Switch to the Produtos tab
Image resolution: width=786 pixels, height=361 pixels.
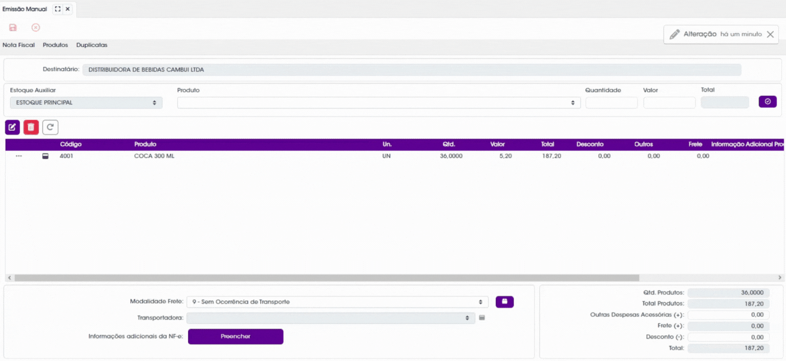pos(55,45)
